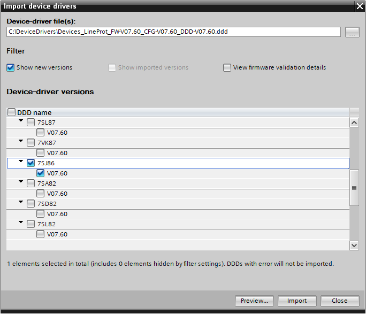Screen dimensions: 366x314
Task: Uncheck the 7SJ86 checkbox
Action: coord(31,163)
